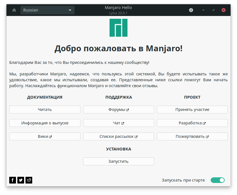
Task: Open the Чат external link
Action: click(x=118, y=123)
